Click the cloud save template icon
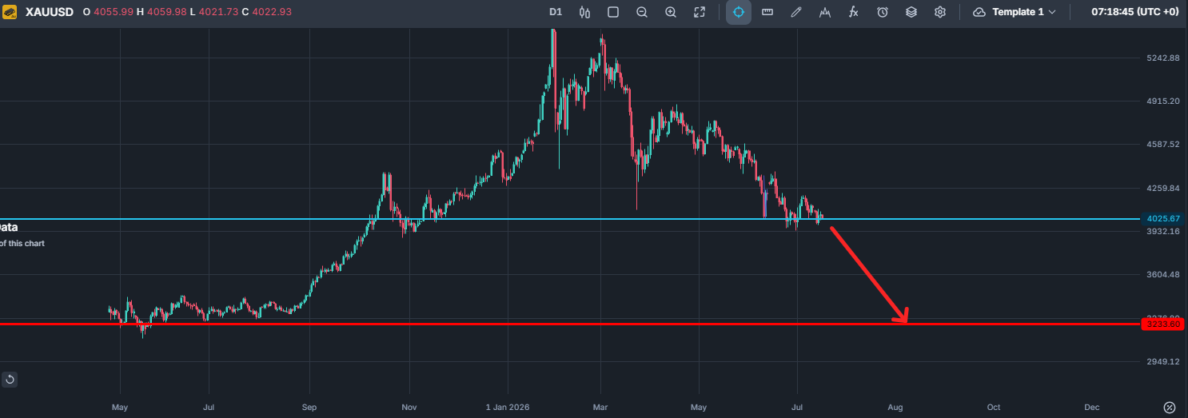This screenshot has height=418, width=1188. pos(979,12)
